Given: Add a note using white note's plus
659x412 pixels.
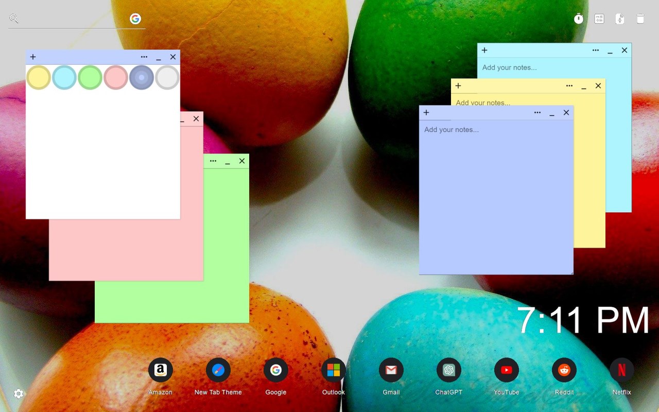Looking at the screenshot, I should (33, 57).
